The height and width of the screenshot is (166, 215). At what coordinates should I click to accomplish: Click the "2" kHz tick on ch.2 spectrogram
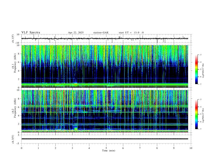click(19, 124)
